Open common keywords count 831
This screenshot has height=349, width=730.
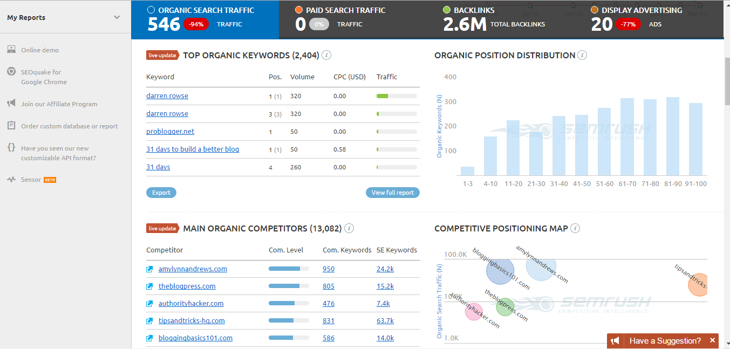coord(329,321)
